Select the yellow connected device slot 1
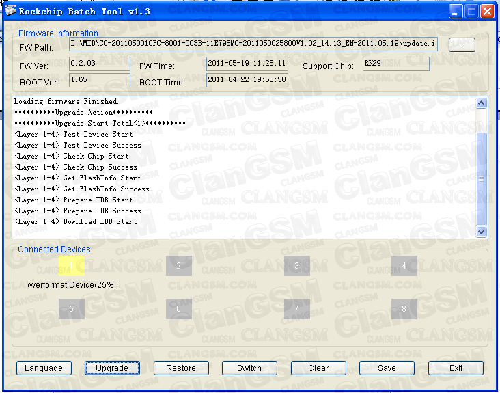Screen dimensions: 500x393 pos(72,265)
